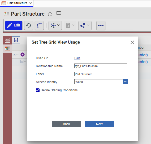Click the Label input field
The height and width of the screenshot is (144, 151).
[98, 74]
